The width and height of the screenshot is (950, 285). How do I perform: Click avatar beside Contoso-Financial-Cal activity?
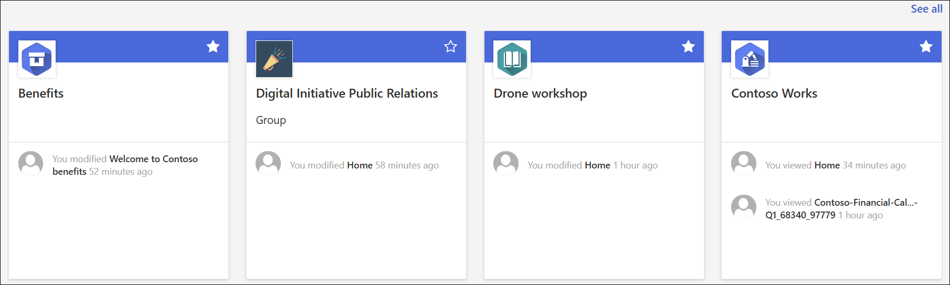(x=744, y=207)
